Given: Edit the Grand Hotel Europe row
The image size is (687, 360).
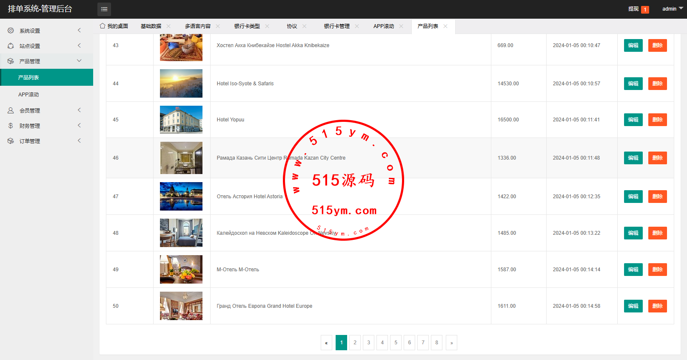Looking at the screenshot, I should 633,306.
